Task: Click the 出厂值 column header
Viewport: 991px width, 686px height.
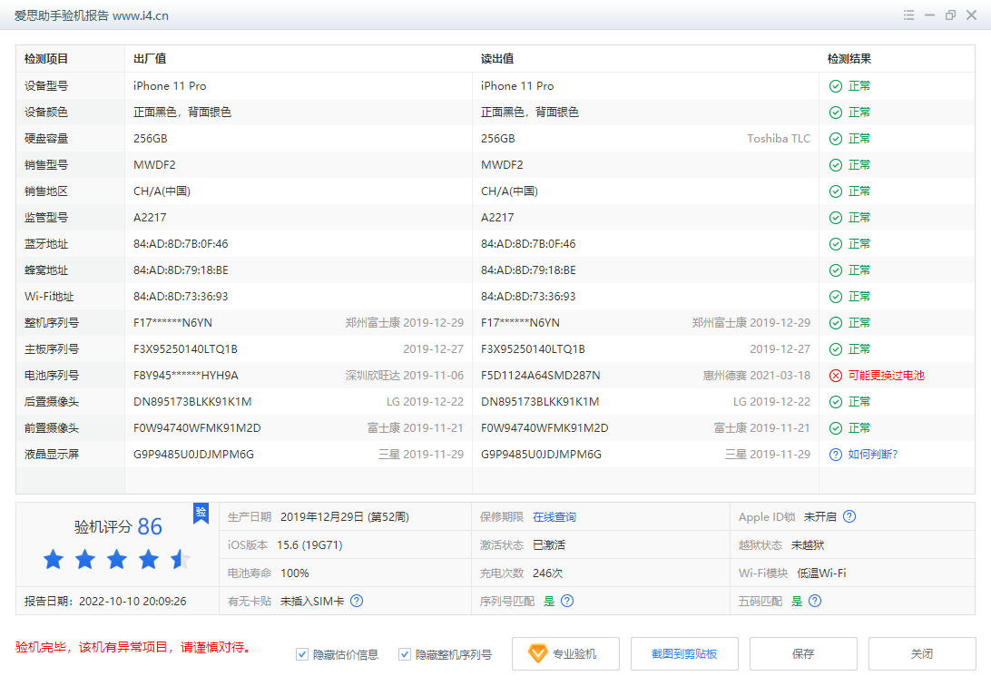Action: coord(150,59)
